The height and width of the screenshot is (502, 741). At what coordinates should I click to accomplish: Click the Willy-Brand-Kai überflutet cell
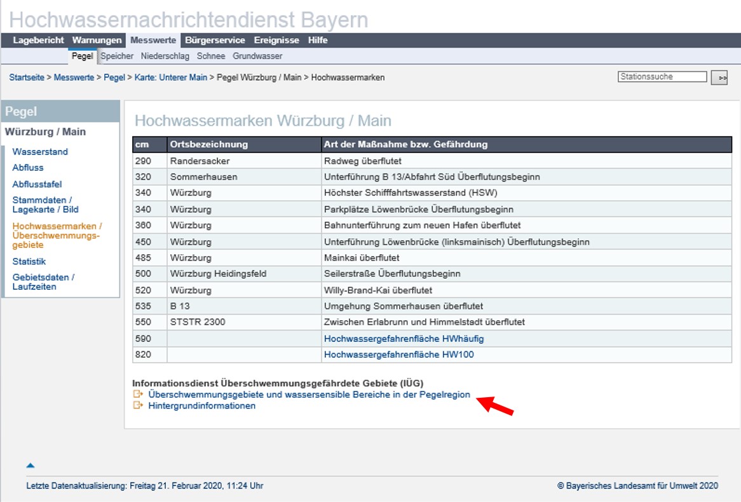526,290
